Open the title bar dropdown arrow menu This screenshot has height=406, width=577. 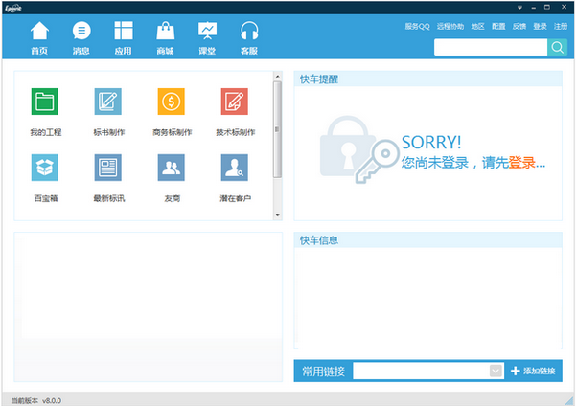519,6
